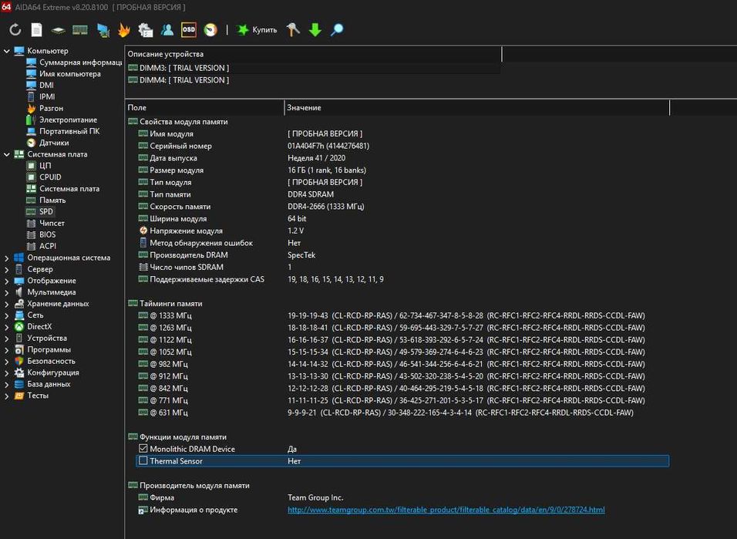Open the Report document icon
Viewport: 737px width, 539px height.
pos(36,30)
